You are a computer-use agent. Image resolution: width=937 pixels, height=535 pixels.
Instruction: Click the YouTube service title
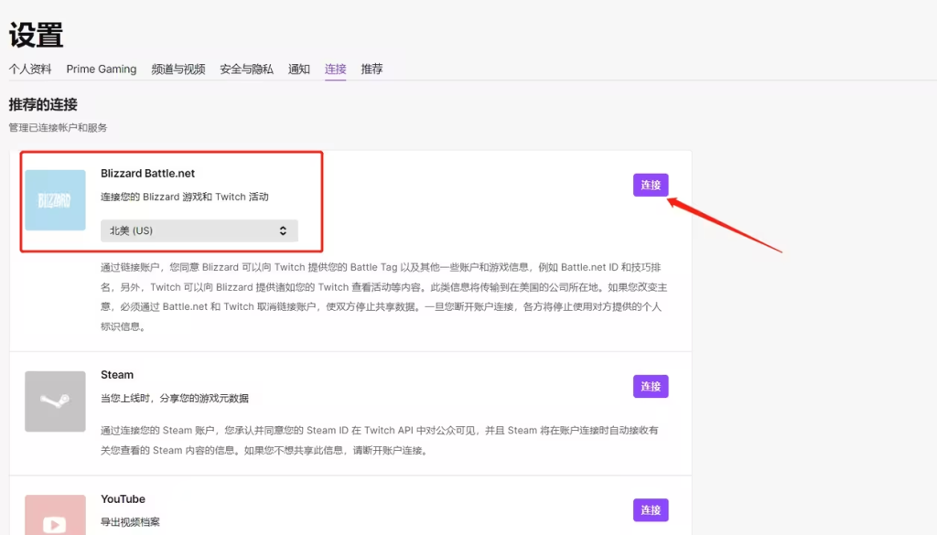click(124, 498)
